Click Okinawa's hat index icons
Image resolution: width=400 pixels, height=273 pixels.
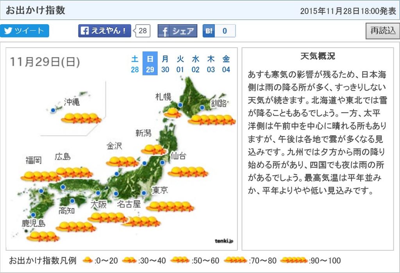[x=81, y=118]
